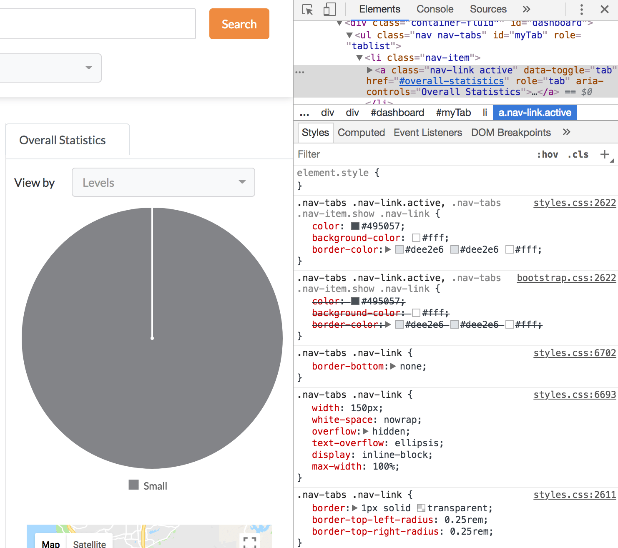Open the Event Listeners tab
Image resolution: width=618 pixels, height=548 pixels.
(x=428, y=133)
